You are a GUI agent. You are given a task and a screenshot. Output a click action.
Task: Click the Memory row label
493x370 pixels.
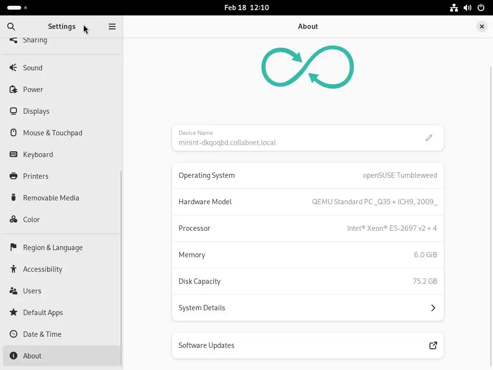192,254
